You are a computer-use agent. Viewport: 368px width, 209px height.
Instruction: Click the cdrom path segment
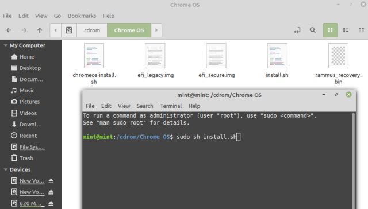[x=92, y=30]
